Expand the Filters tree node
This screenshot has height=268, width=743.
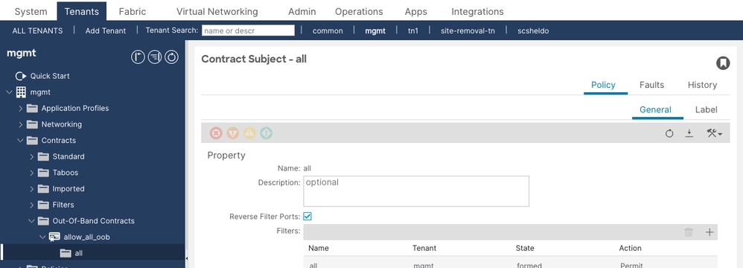32,205
